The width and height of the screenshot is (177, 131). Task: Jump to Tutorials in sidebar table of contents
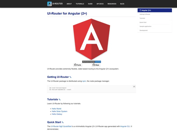pos(142,18)
